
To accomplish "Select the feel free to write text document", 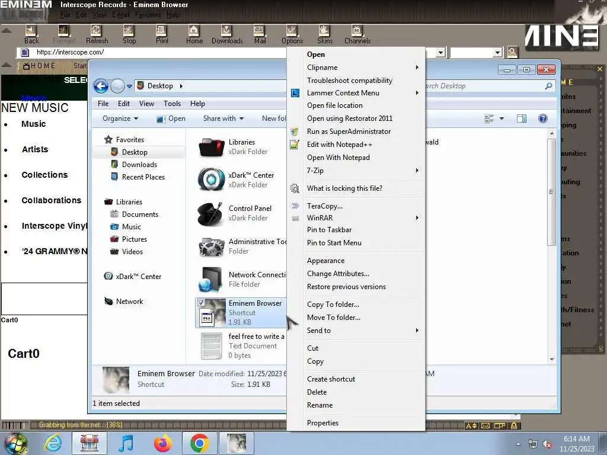I will [x=240, y=346].
